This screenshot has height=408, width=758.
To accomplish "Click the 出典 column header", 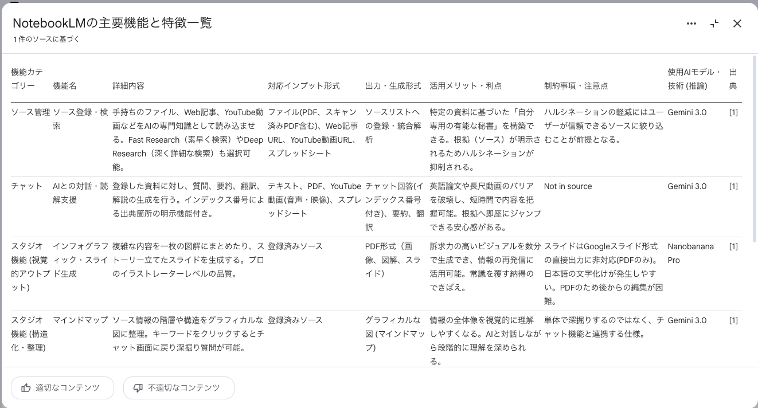I will 733,79.
